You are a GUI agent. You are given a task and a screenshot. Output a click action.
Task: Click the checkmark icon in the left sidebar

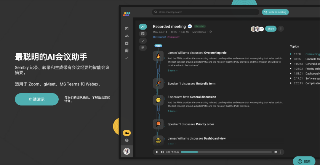tap(127, 58)
